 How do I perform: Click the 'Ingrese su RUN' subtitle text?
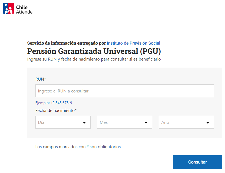[x=94, y=59]
